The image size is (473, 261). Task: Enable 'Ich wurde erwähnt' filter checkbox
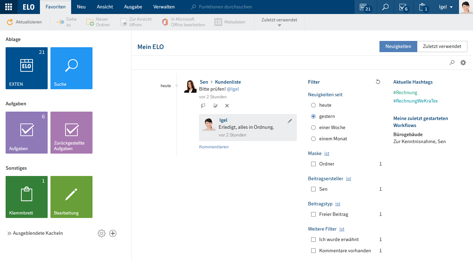314,240
